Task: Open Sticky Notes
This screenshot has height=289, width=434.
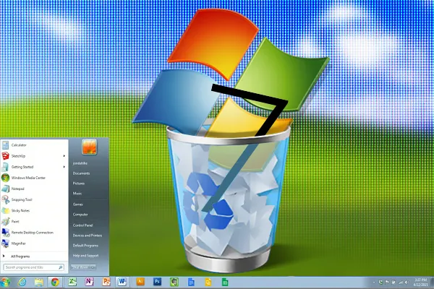Action: point(34,211)
